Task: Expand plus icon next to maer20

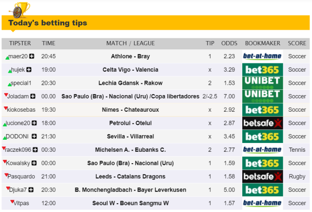Action: click(32, 56)
